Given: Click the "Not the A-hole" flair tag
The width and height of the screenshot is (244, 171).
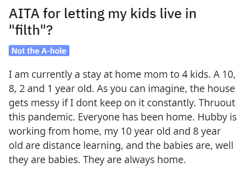Looking at the screenshot, I should [x=39, y=51].
